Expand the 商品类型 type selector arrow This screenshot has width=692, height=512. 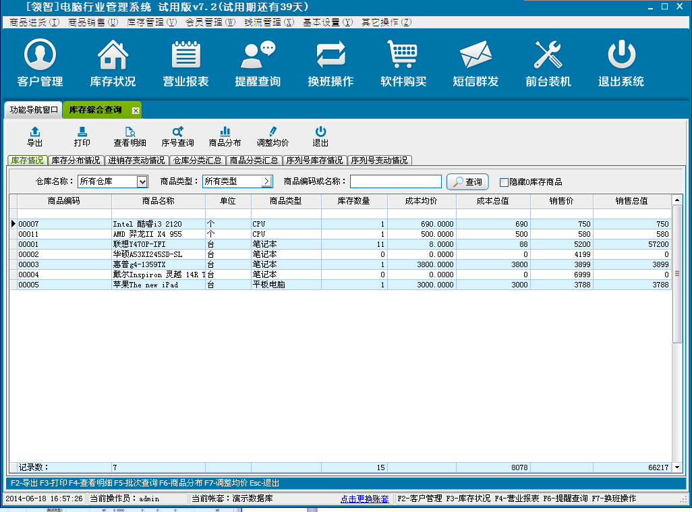tap(266, 181)
